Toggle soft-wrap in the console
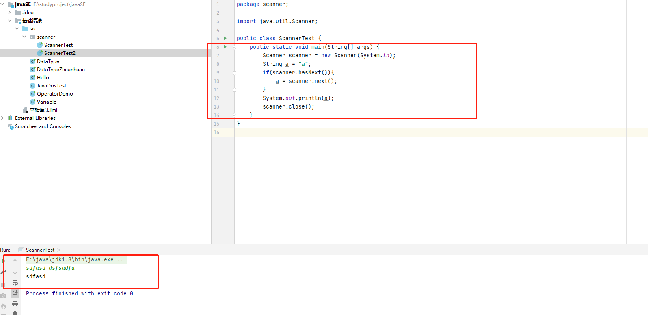The width and height of the screenshot is (648, 315). pyautogui.click(x=15, y=282)
